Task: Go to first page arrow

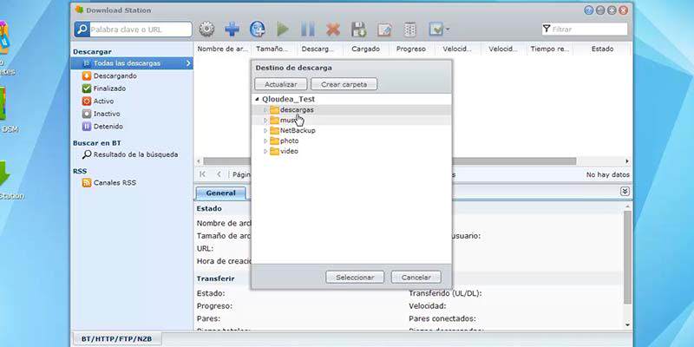Action: [202, 174]
